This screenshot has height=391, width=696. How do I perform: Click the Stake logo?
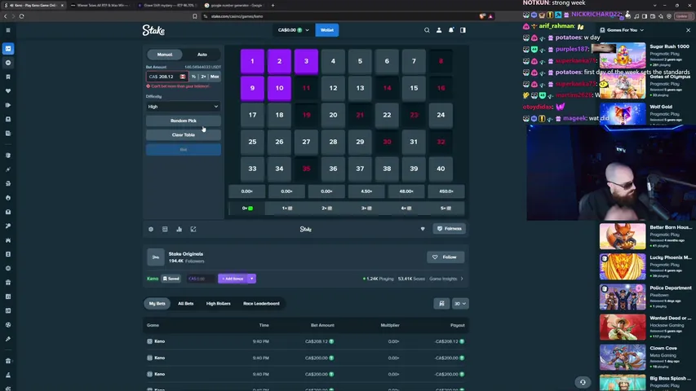pos(153,30)
